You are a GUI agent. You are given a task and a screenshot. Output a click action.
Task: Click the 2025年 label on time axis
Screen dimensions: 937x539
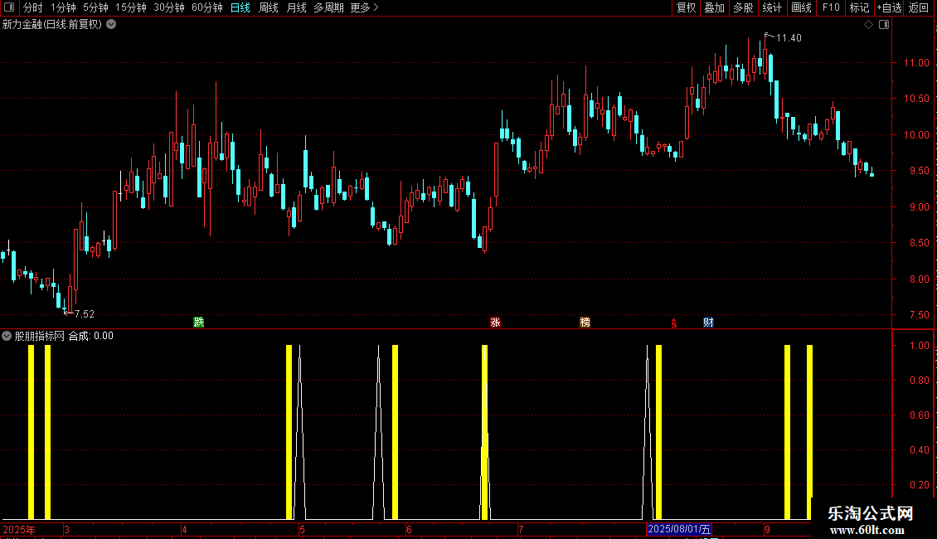19,529
